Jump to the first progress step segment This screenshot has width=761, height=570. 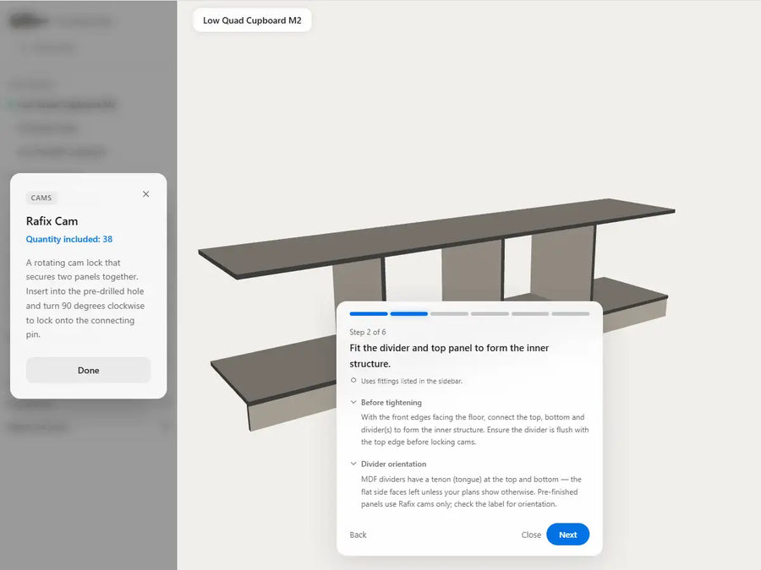pos(369,313)
